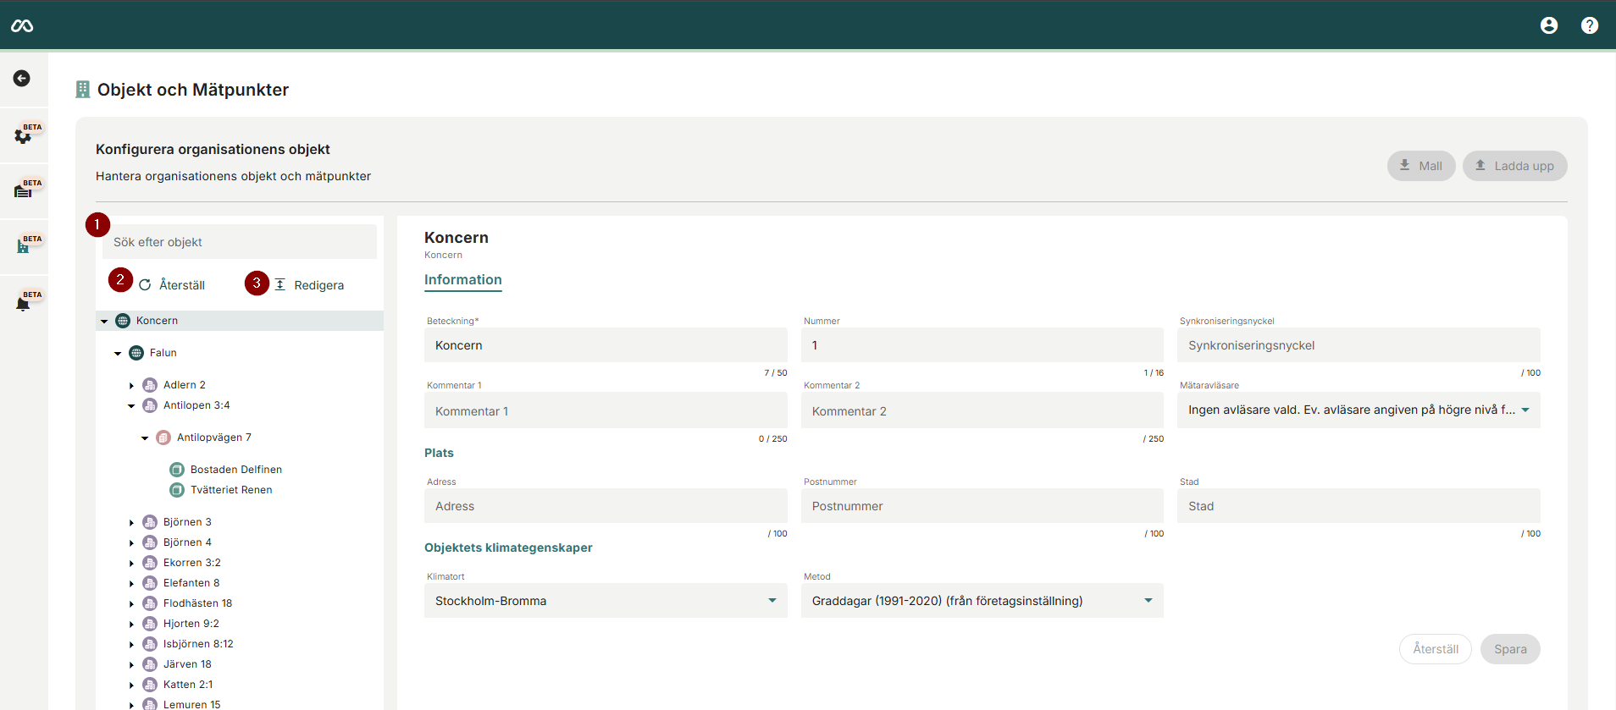Click the Ladda upp button
The height and width of the screenshot is (710, 1616).
coord(1514,166)
